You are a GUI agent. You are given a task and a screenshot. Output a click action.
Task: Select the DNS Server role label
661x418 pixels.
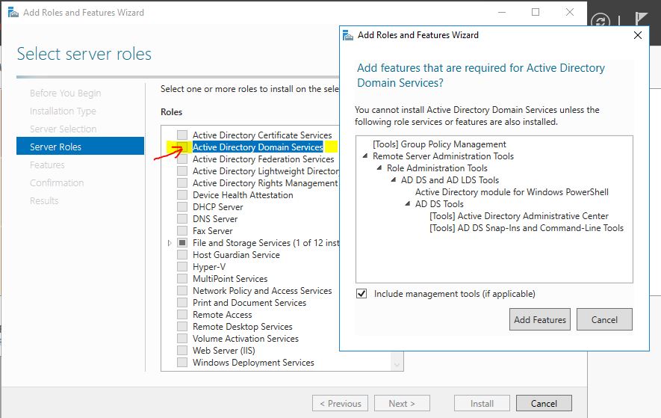215,218
